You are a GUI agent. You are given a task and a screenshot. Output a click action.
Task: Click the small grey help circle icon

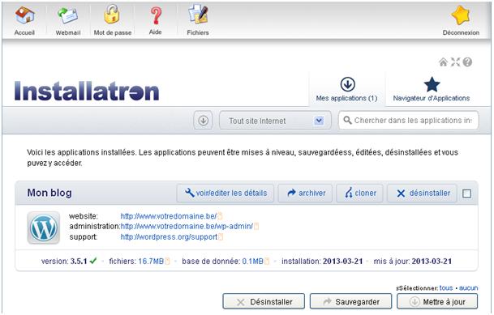(x=467, y=62)
